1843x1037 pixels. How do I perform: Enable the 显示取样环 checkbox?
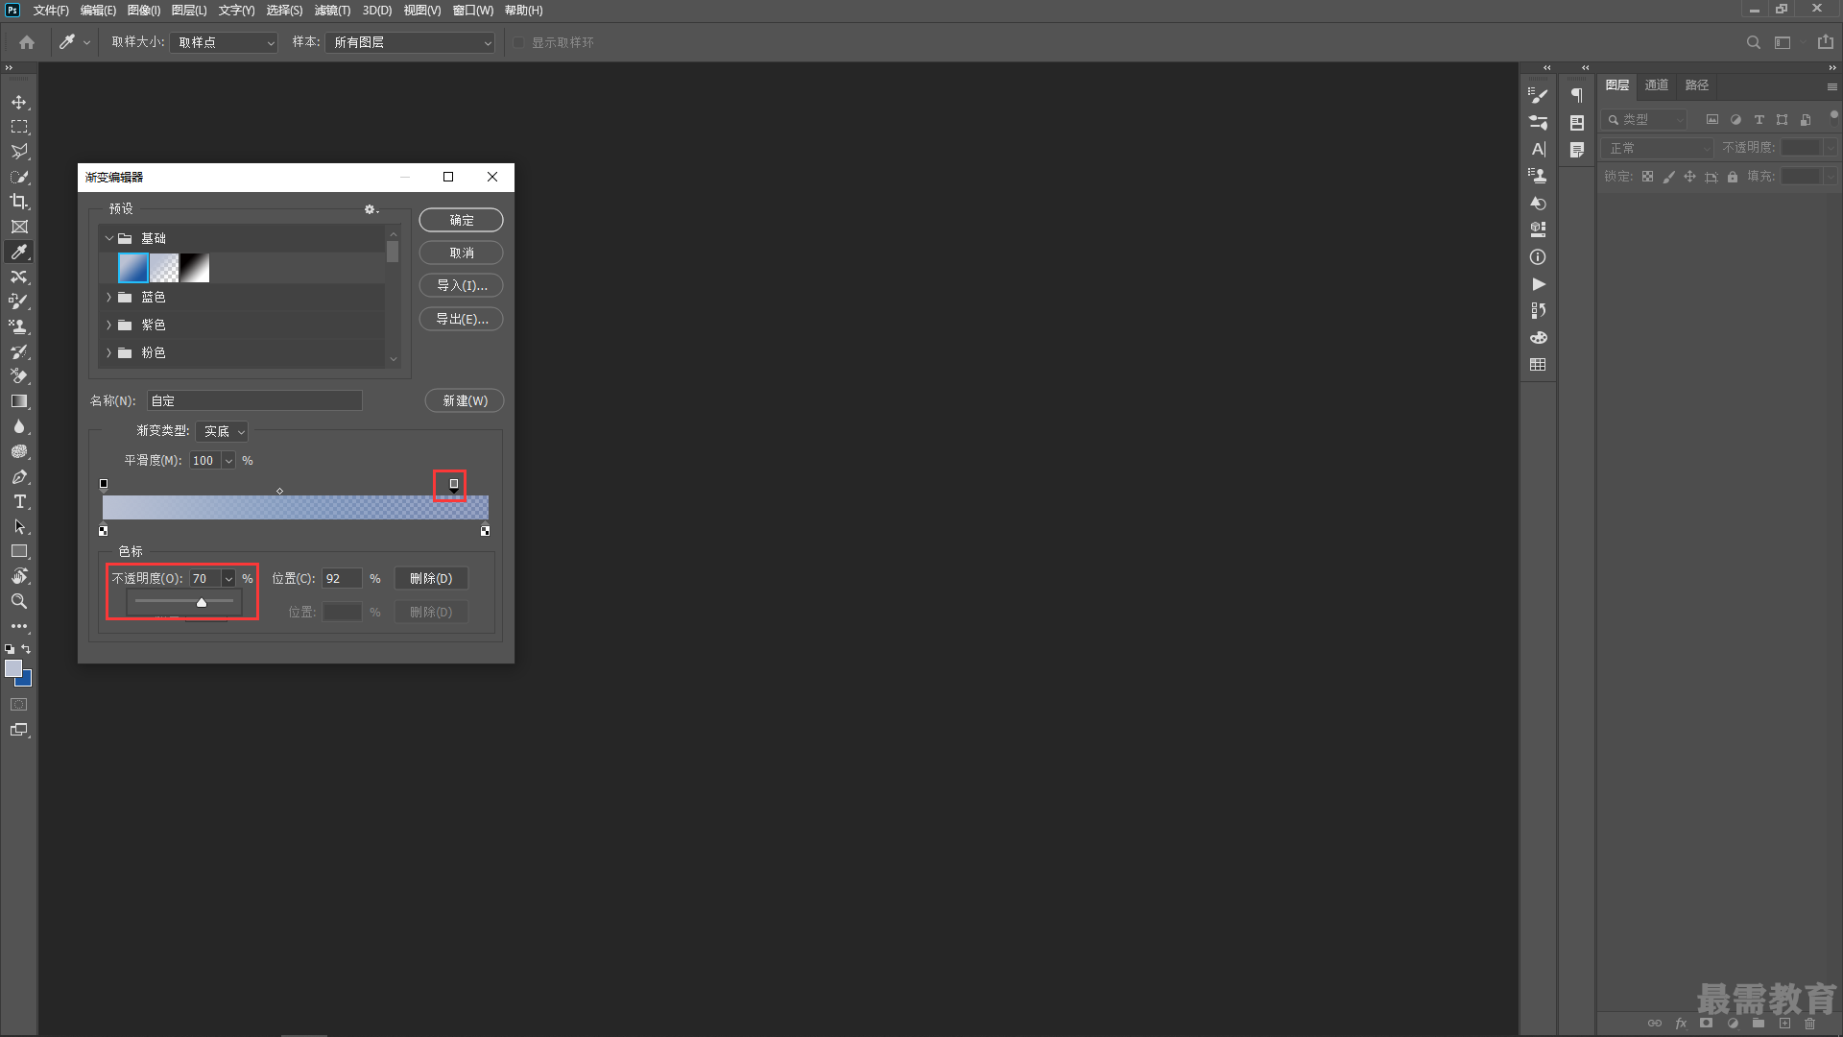point(518,42)
